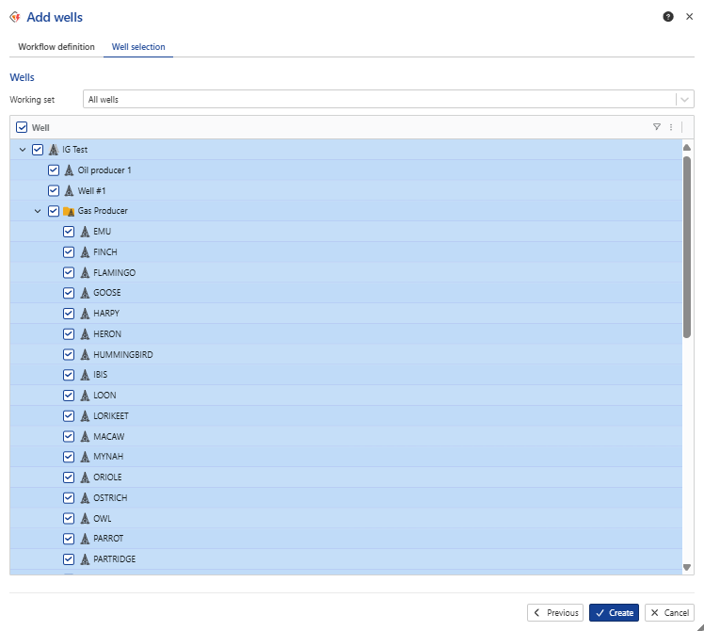The height and width of the screenshot is (631, 704).
Task: Click the Create button
Action: [614, 612]
